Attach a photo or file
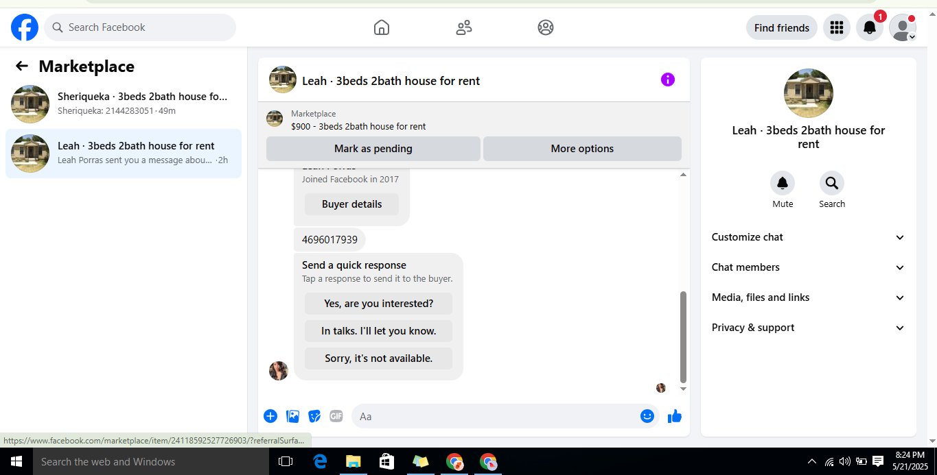This screenshot has height=475, width=937. (292, 416)
